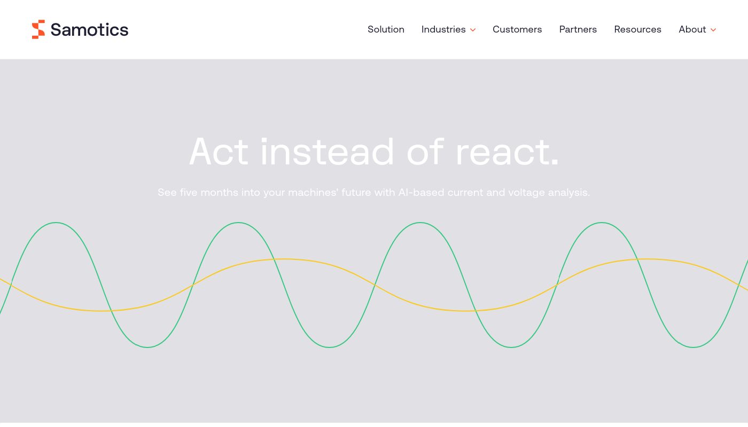Open the Industries menu item
The width and height of the screenshot is (748, 427).
[443, 29]
